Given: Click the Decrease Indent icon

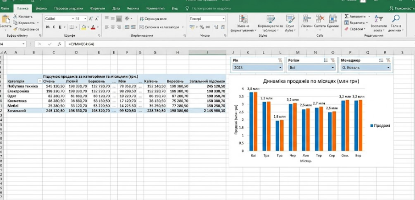Looking at the screenshot, I should point(127,27).
